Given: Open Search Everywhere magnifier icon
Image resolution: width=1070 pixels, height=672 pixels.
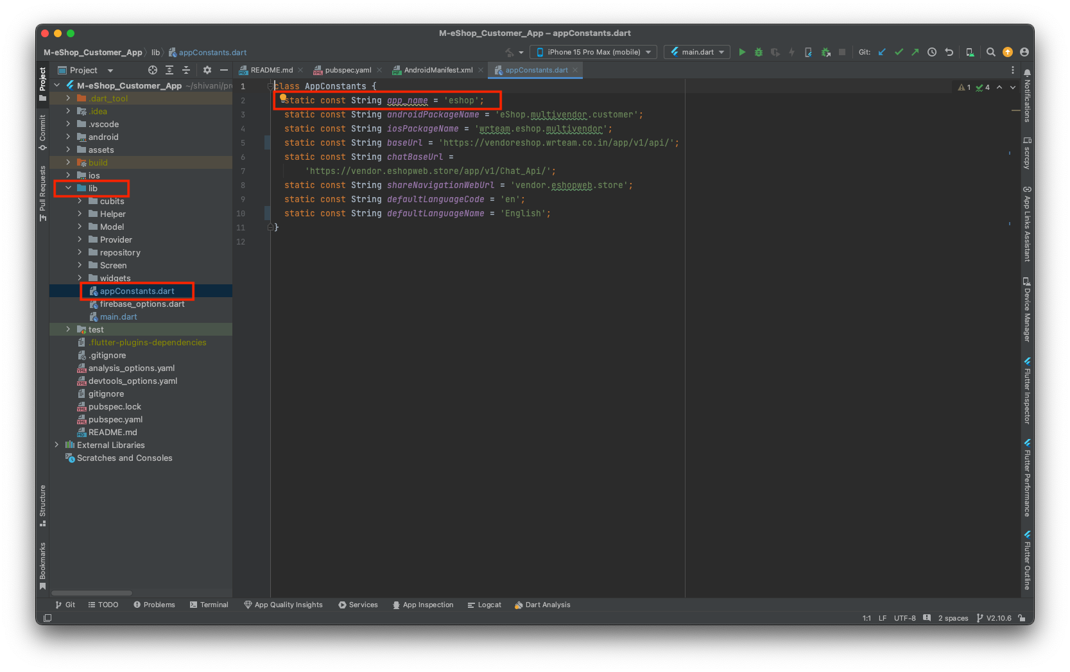Looking at the screenshot, I should 991,52.
